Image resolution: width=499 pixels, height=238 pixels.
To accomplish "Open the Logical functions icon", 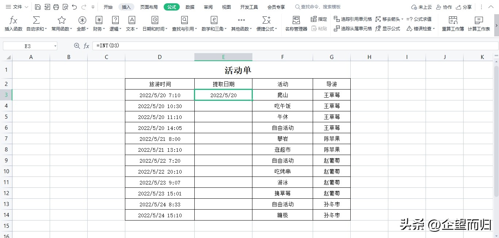I will (115, 20).
